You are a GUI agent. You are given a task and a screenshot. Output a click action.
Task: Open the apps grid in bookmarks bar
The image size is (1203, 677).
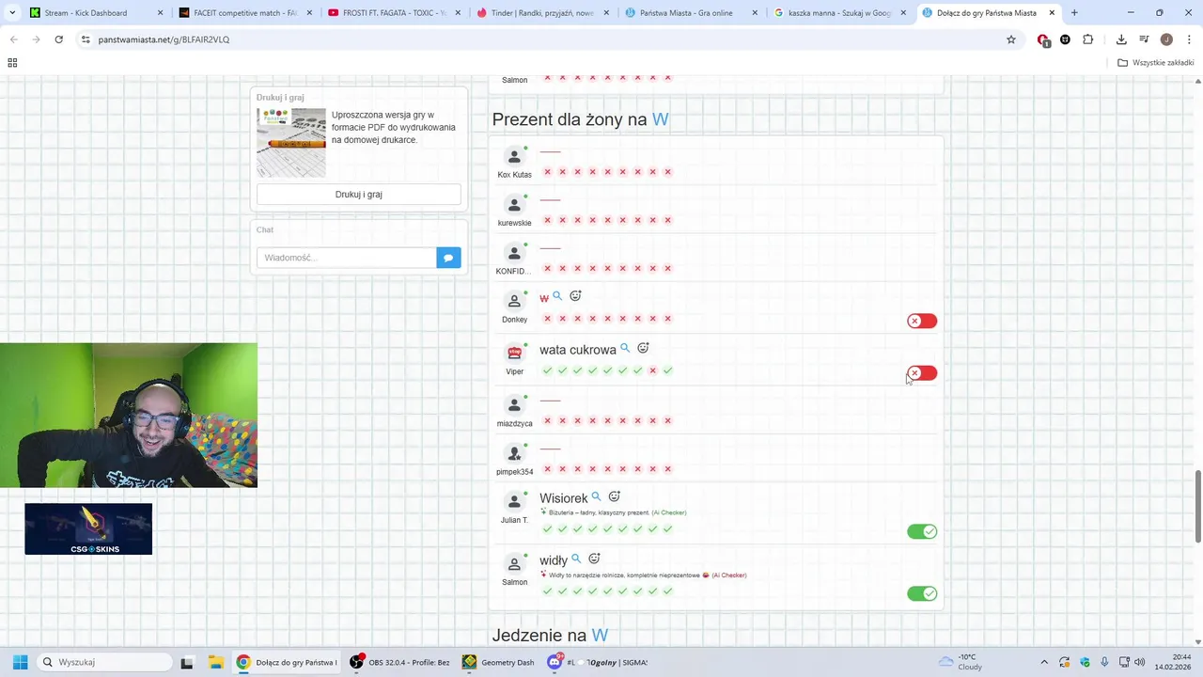click(x=12, y=62)
